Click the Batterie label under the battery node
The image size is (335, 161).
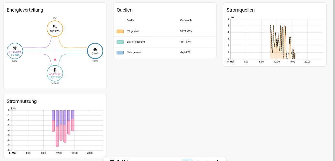click(55, 83)
